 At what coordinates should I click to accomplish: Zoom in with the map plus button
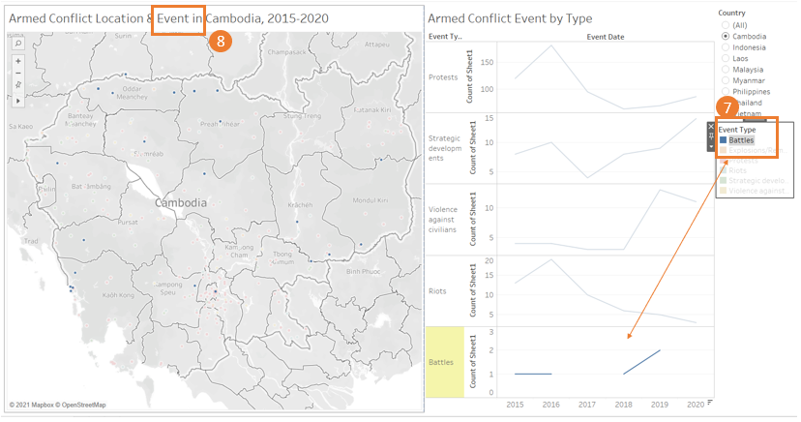click(17, 61)
